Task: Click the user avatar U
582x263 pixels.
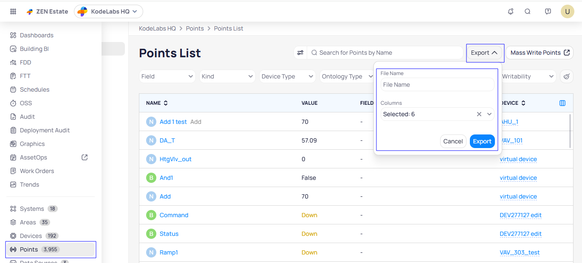Action: 568,11
